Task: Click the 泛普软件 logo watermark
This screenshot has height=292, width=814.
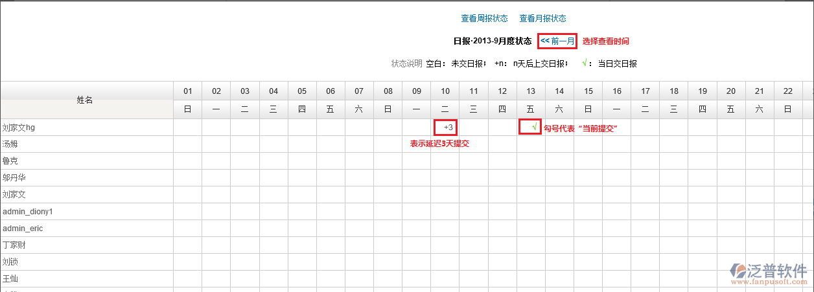Action: 769,273
